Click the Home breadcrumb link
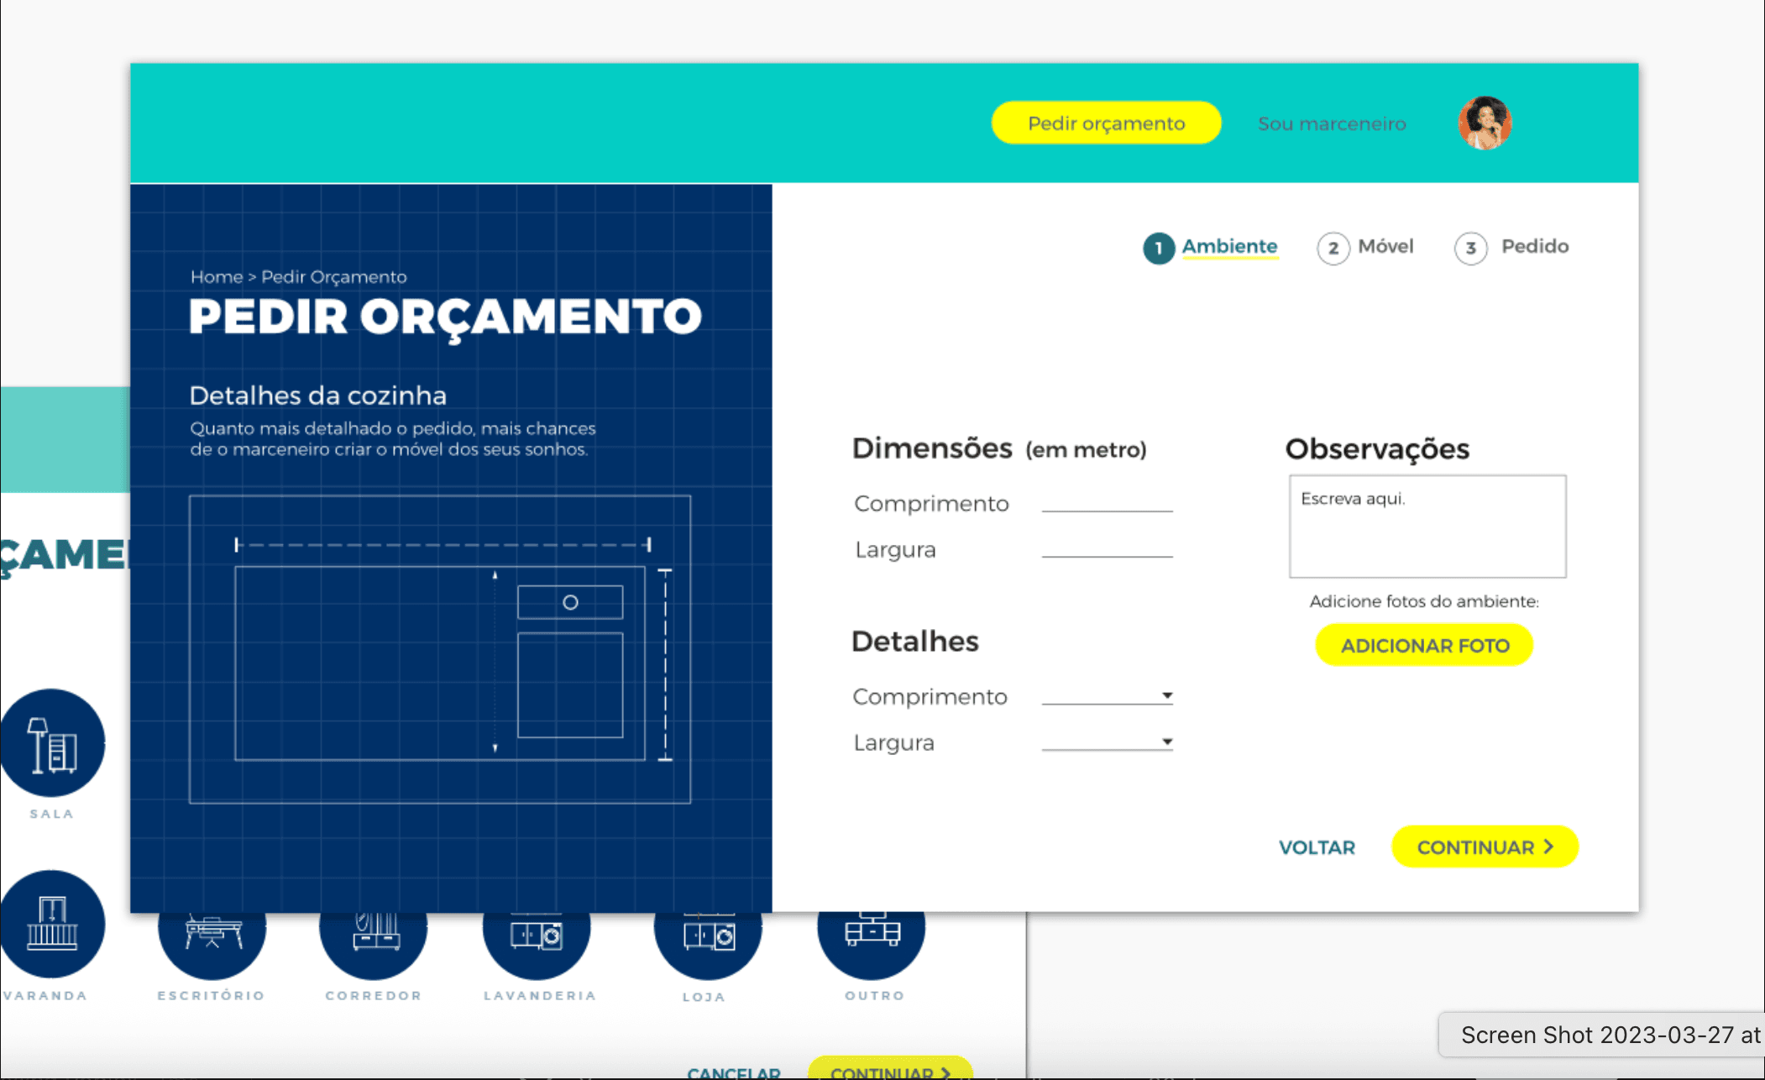Screen dimensions: 1765x1080 217,276
